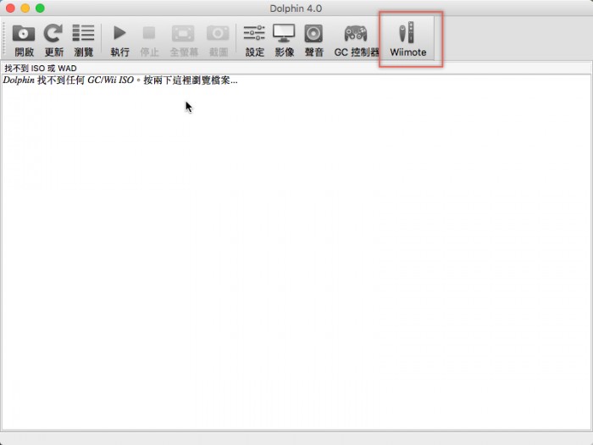
Task: Click the 更新 (Refresh) arrow icon
Action: pyautogui.click(x=53, y=33)
